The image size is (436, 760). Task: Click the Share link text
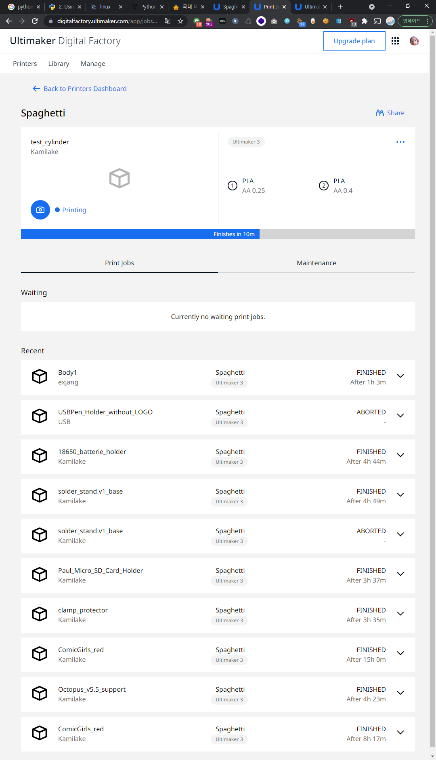(x=396, y=113)
